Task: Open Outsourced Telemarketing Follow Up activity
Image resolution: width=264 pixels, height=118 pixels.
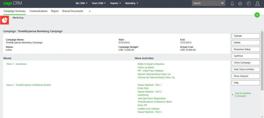Action: pyautogui.click(x=156, y=78)
